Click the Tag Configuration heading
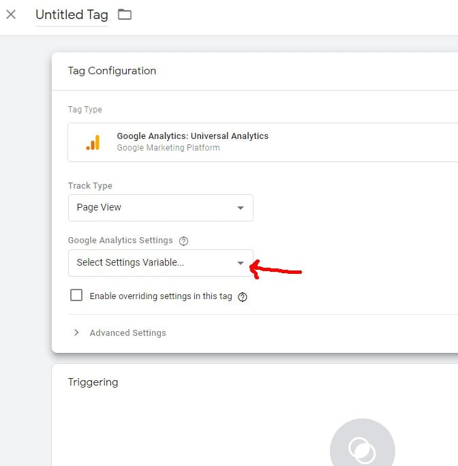 click(112, 71)
